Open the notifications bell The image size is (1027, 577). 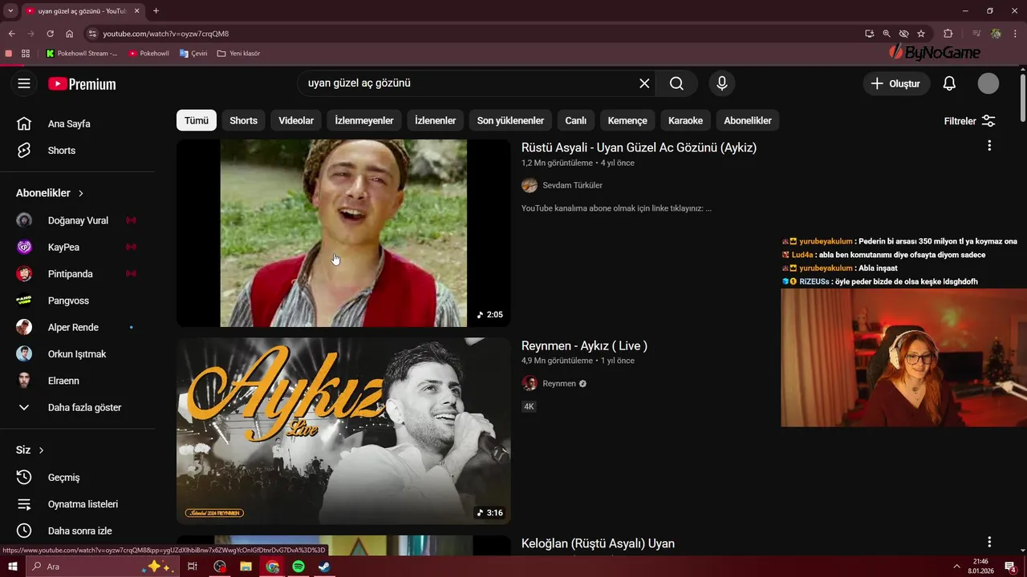(x=949, y=83)
